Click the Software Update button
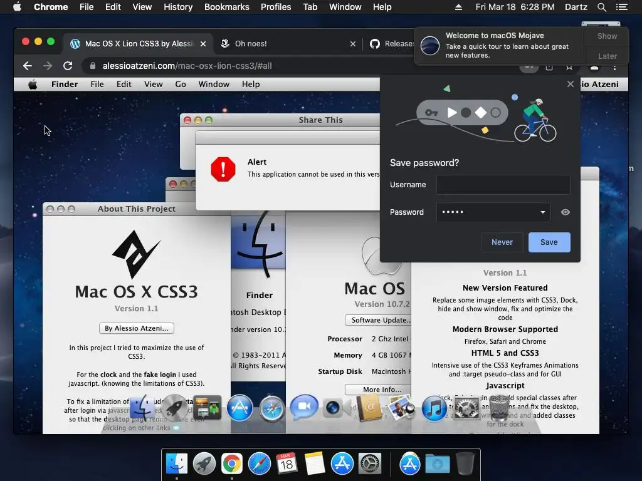Image resolution: width=642 pixels, height=481 pixels. 378,320
